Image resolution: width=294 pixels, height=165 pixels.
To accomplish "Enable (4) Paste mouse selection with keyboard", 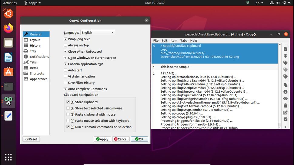I will point(68,120).
